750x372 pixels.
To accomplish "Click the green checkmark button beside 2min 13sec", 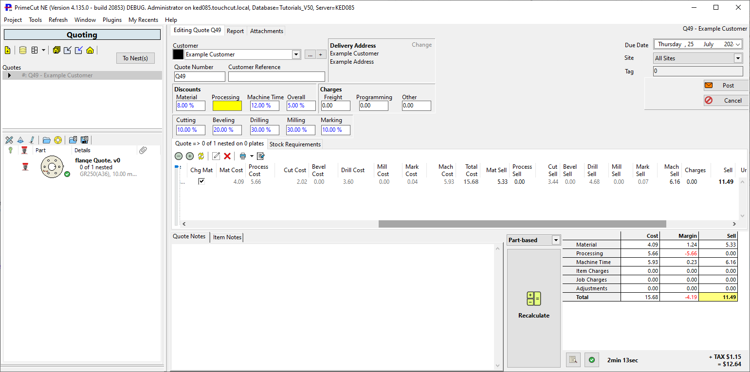I will [592, 360].
